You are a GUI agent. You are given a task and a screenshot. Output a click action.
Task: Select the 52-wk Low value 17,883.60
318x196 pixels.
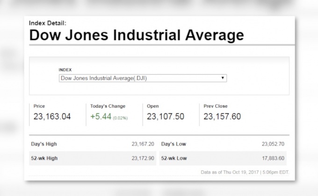tap(273, 158)
